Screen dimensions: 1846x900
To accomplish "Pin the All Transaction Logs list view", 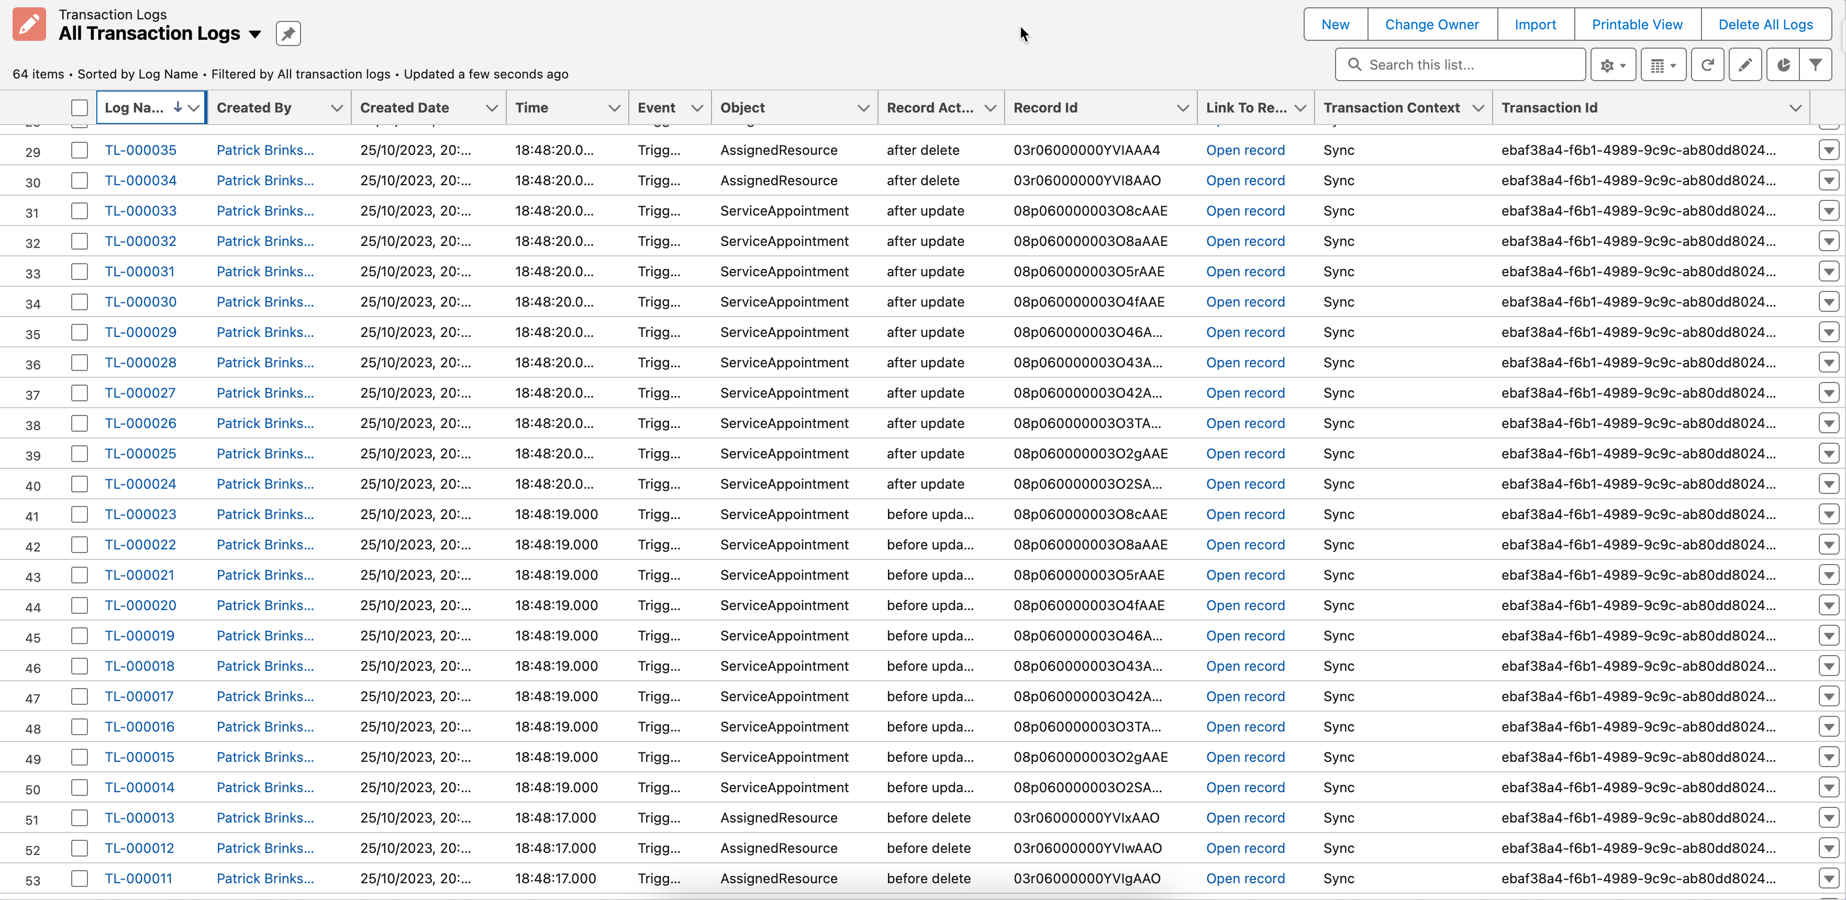I will click(x=288, y=33).
